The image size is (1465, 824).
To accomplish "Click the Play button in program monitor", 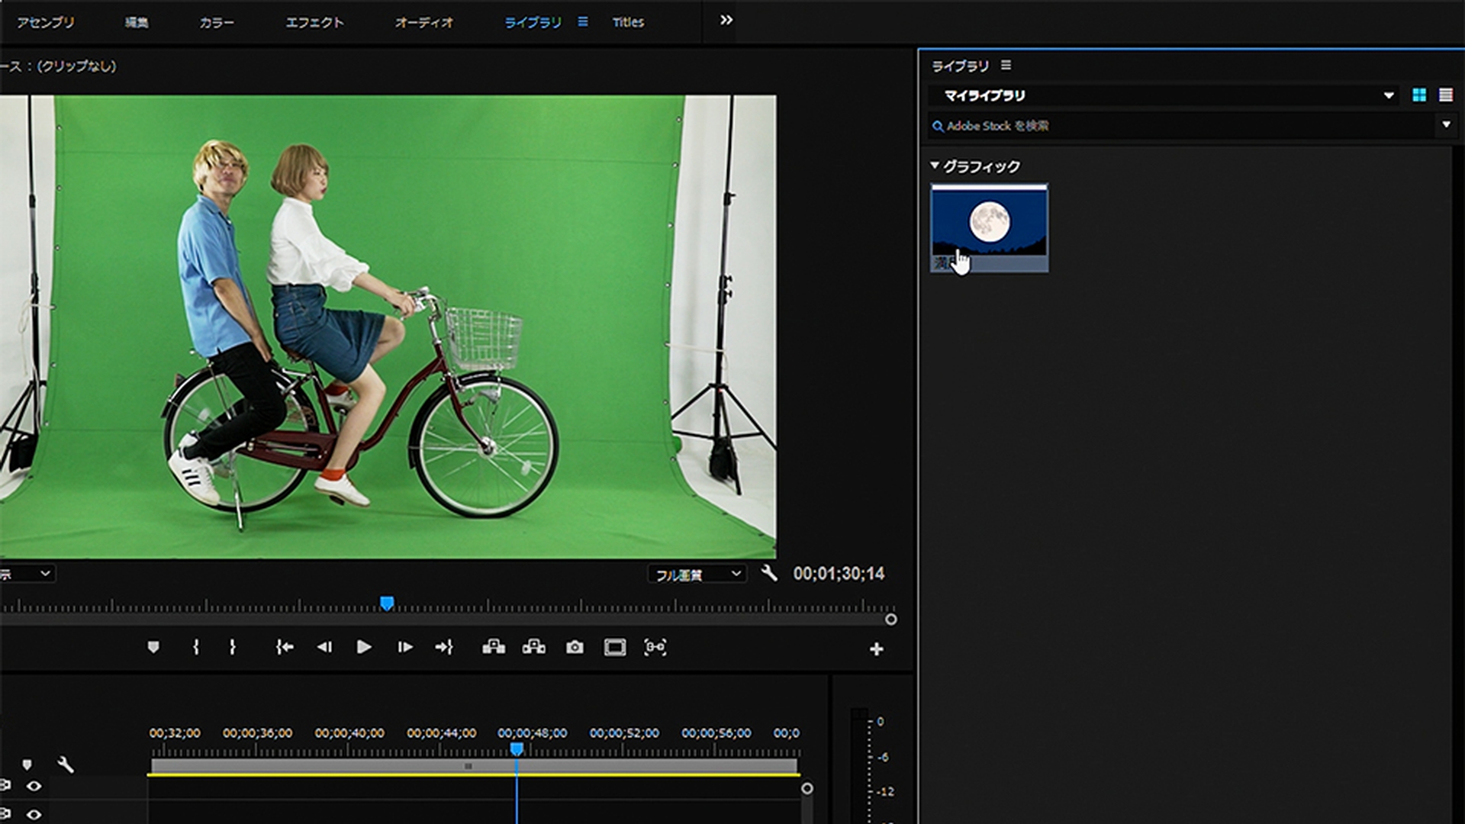I will (364, 648).
